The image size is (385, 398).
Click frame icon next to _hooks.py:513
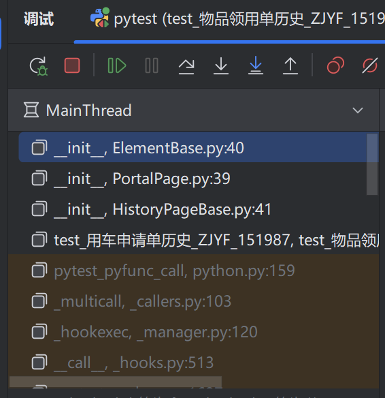(x=39, y=362)
